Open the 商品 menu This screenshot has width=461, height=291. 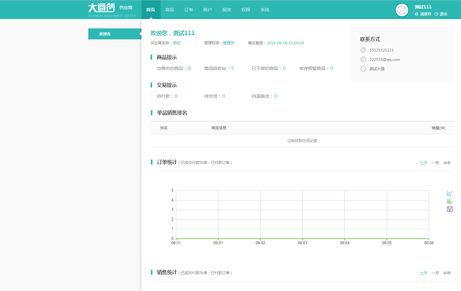[170, 10]
